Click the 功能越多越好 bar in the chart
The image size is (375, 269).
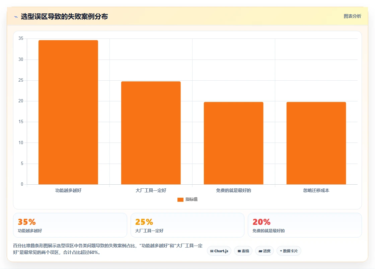(68, 112)
